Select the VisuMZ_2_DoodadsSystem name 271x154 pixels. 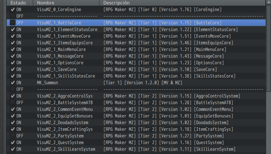click(63, 123)
